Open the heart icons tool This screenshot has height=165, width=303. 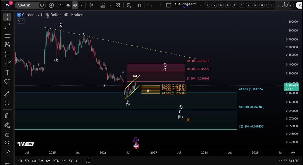[7, 82]
